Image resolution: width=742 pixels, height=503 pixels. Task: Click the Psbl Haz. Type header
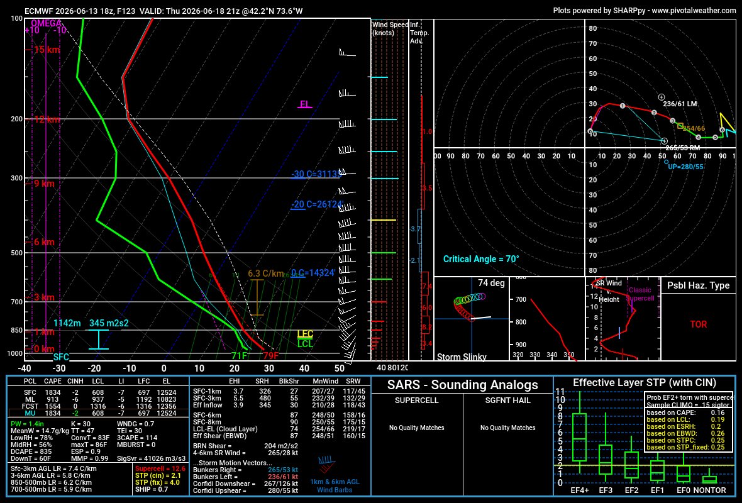(x=698, y=285)
